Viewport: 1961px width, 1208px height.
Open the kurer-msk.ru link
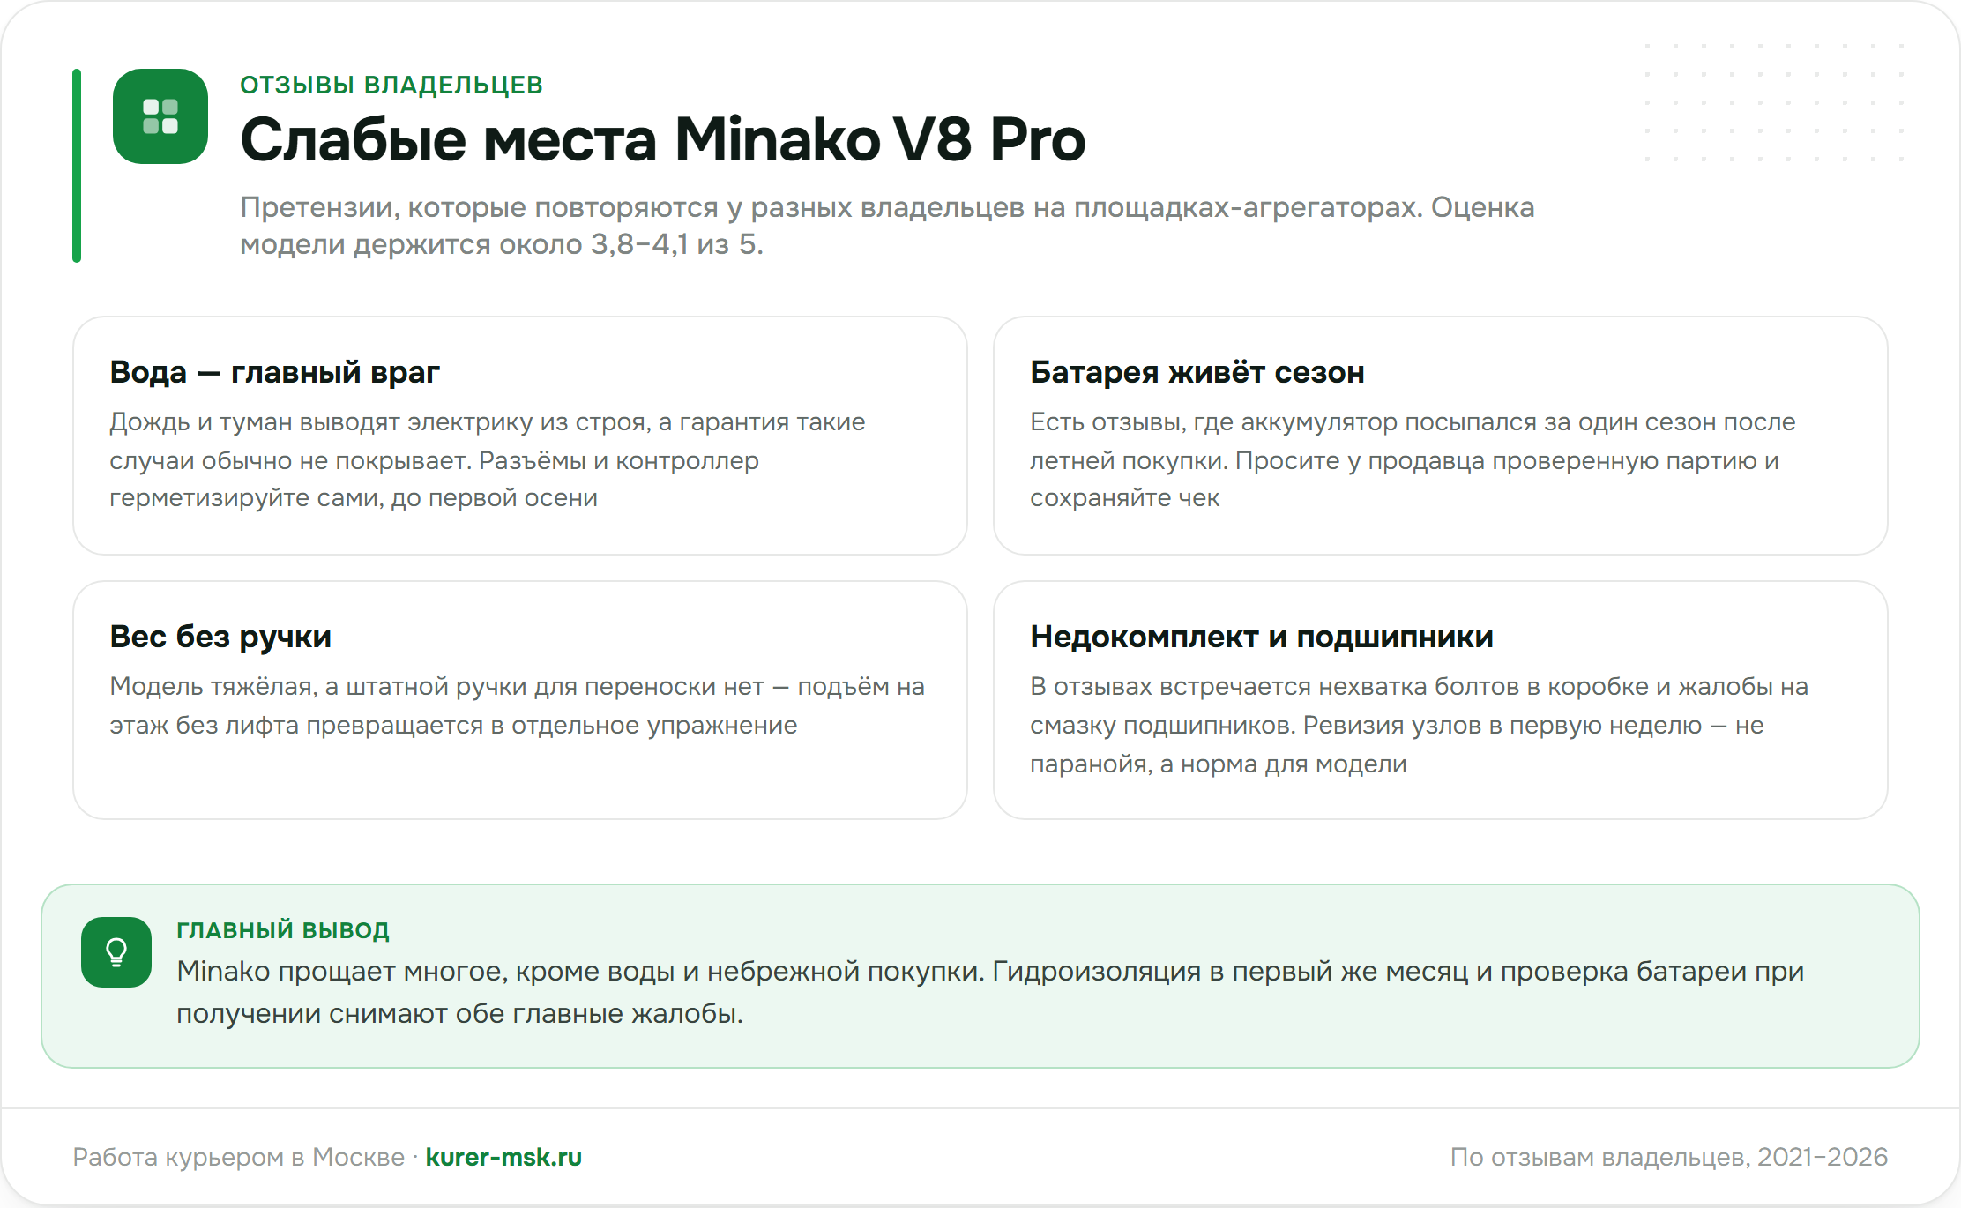tap(503, 1157)
